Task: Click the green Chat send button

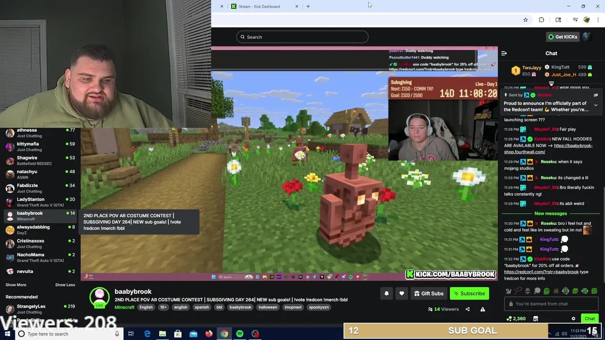Action: pos(589,319)
